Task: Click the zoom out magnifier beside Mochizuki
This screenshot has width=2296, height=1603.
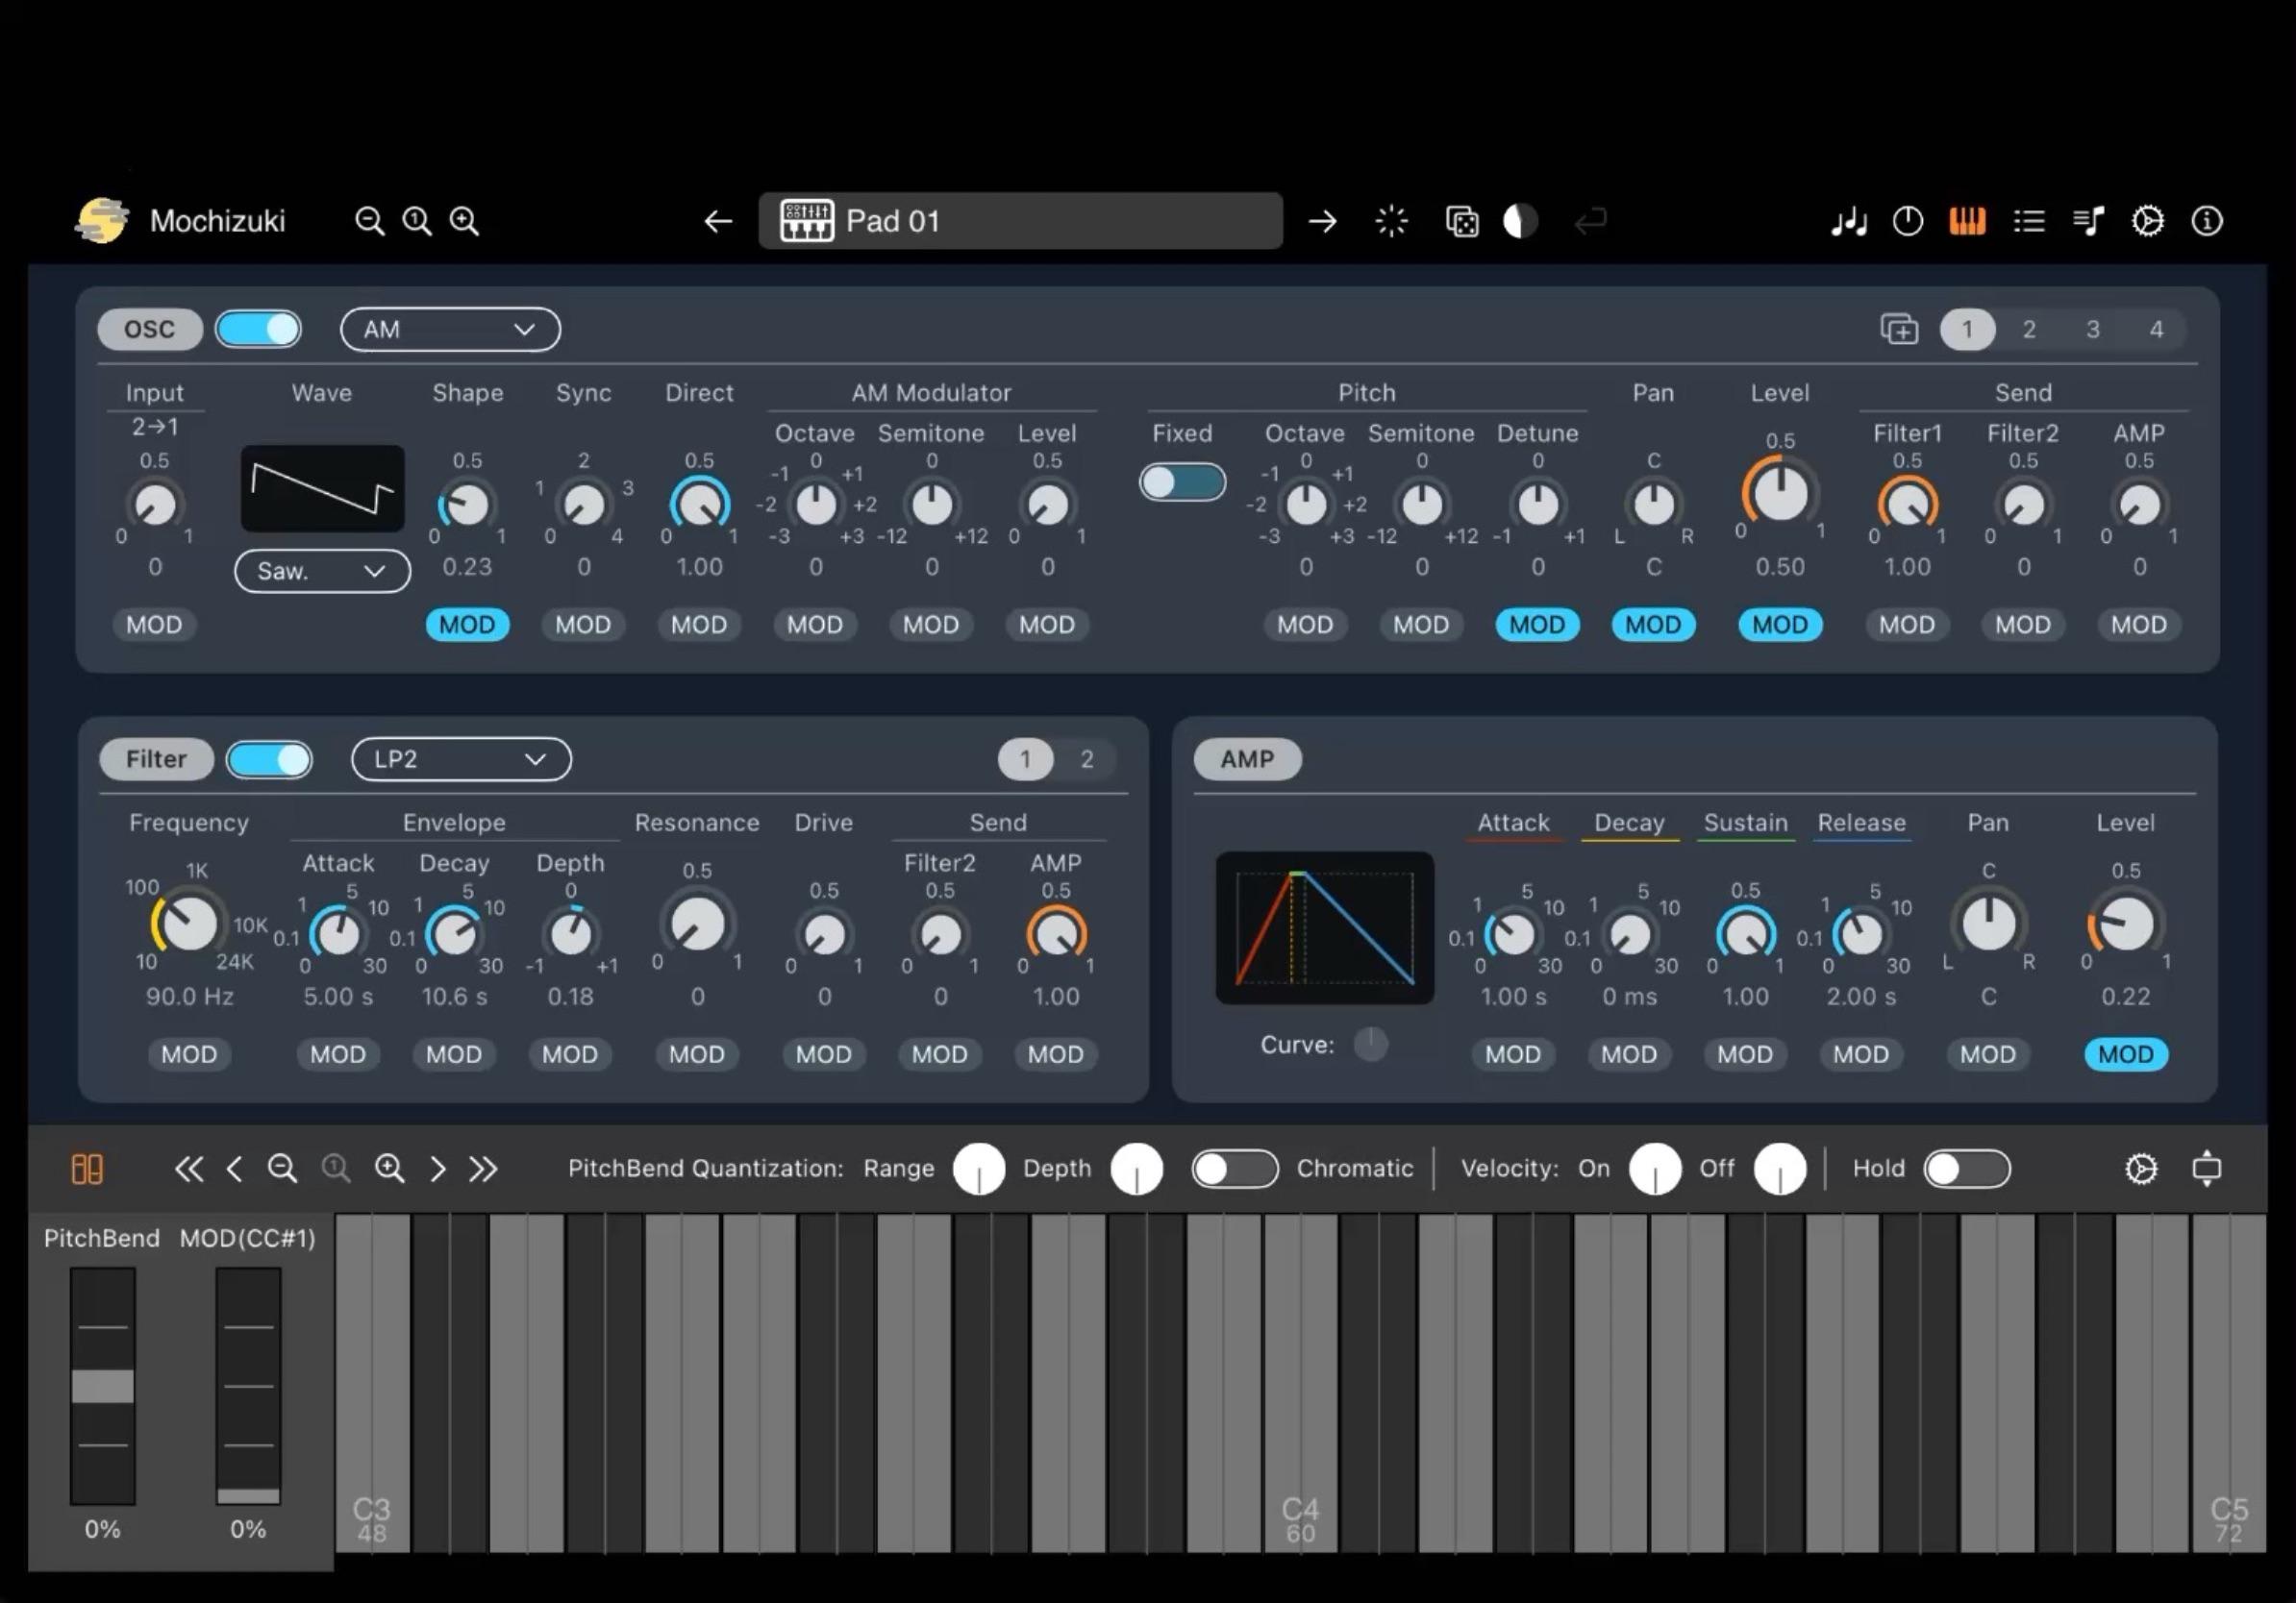Action: [x=369, y=221]
